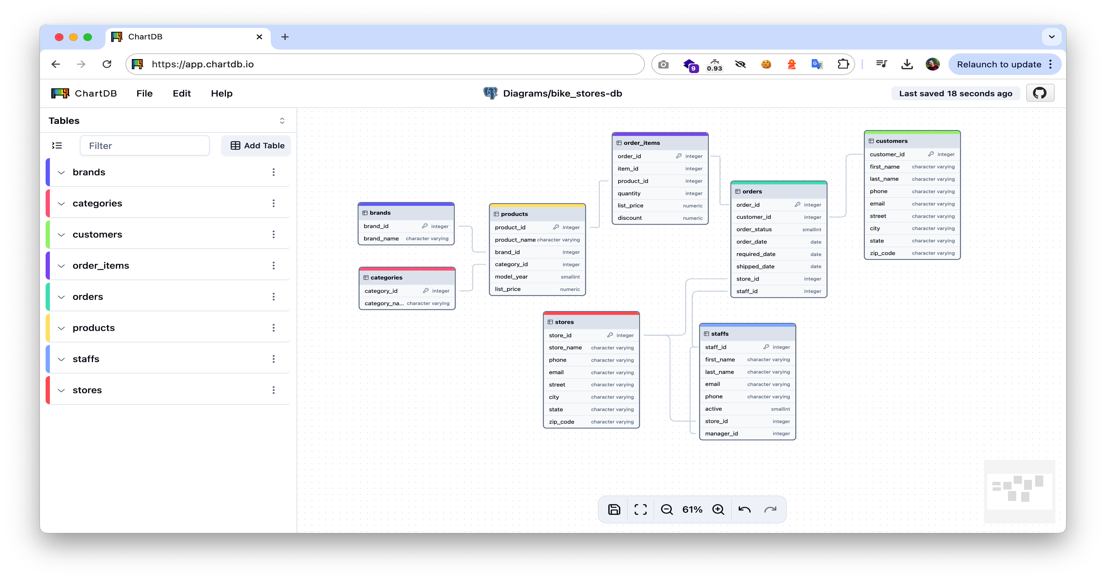This screenshot has width=1106, height=580.
Task: Open the Help menu
Action: click(x=222, y=93)
